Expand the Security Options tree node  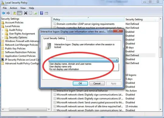(x=3, y=37)
